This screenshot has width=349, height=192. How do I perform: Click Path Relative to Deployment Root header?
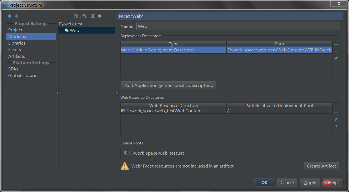point(279,106)
